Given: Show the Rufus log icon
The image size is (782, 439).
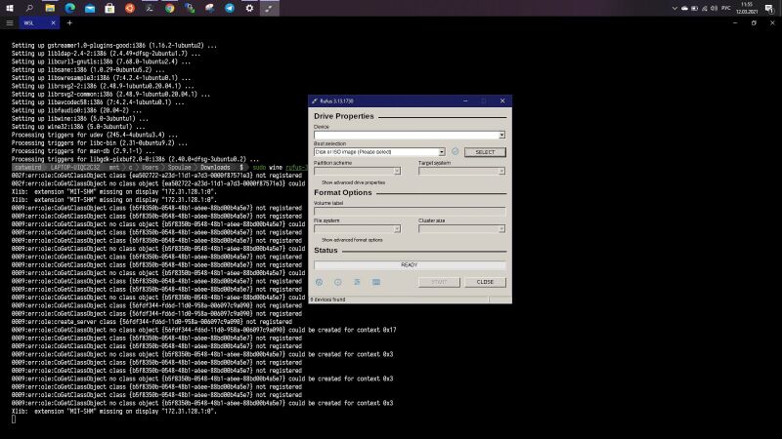Looking at the screenshot, I should click(376, 282).
